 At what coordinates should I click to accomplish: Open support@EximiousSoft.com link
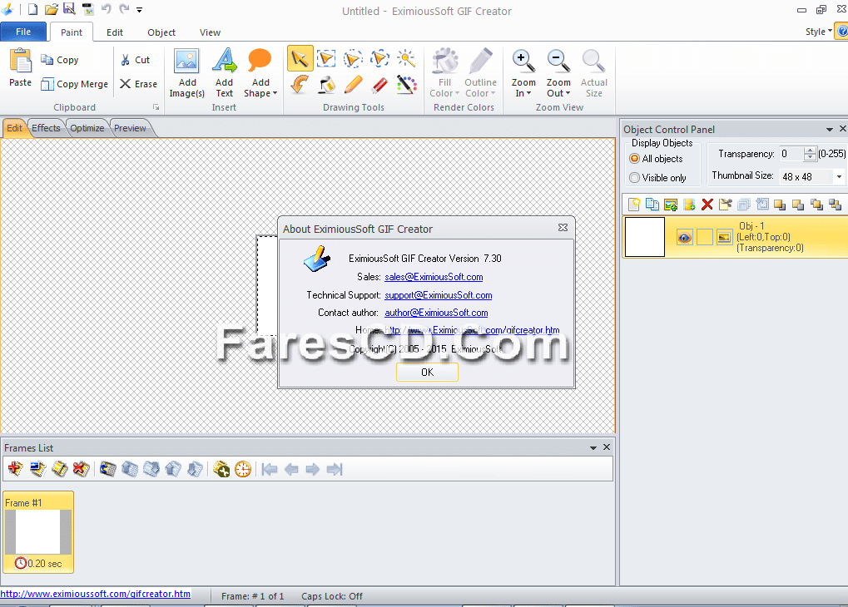tap(438, 295)
